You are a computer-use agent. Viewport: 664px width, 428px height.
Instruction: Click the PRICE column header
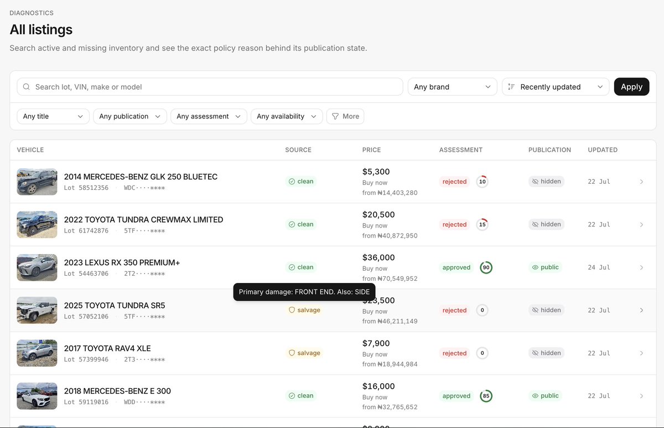372,150
